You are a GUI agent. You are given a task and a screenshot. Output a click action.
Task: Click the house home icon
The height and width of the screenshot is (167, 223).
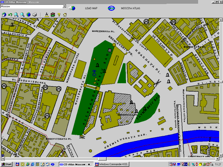[x=65, y=14]
